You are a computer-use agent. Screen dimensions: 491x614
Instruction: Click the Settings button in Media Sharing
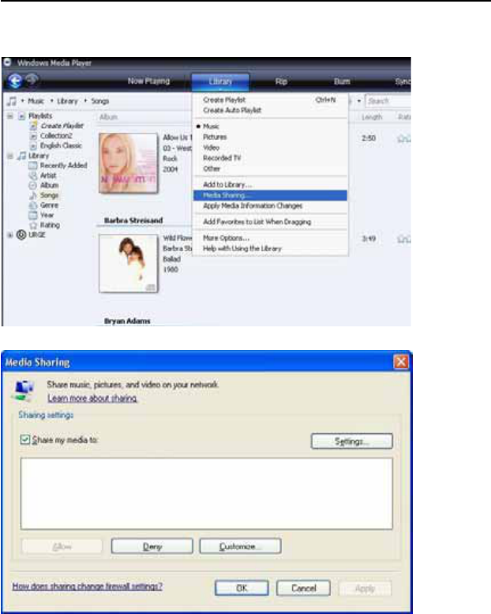pyautogui.click(x=352, y=441)
